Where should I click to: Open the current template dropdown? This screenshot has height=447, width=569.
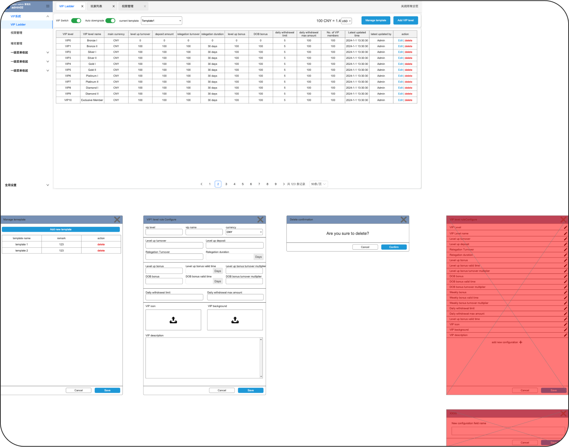pos(162,20)
